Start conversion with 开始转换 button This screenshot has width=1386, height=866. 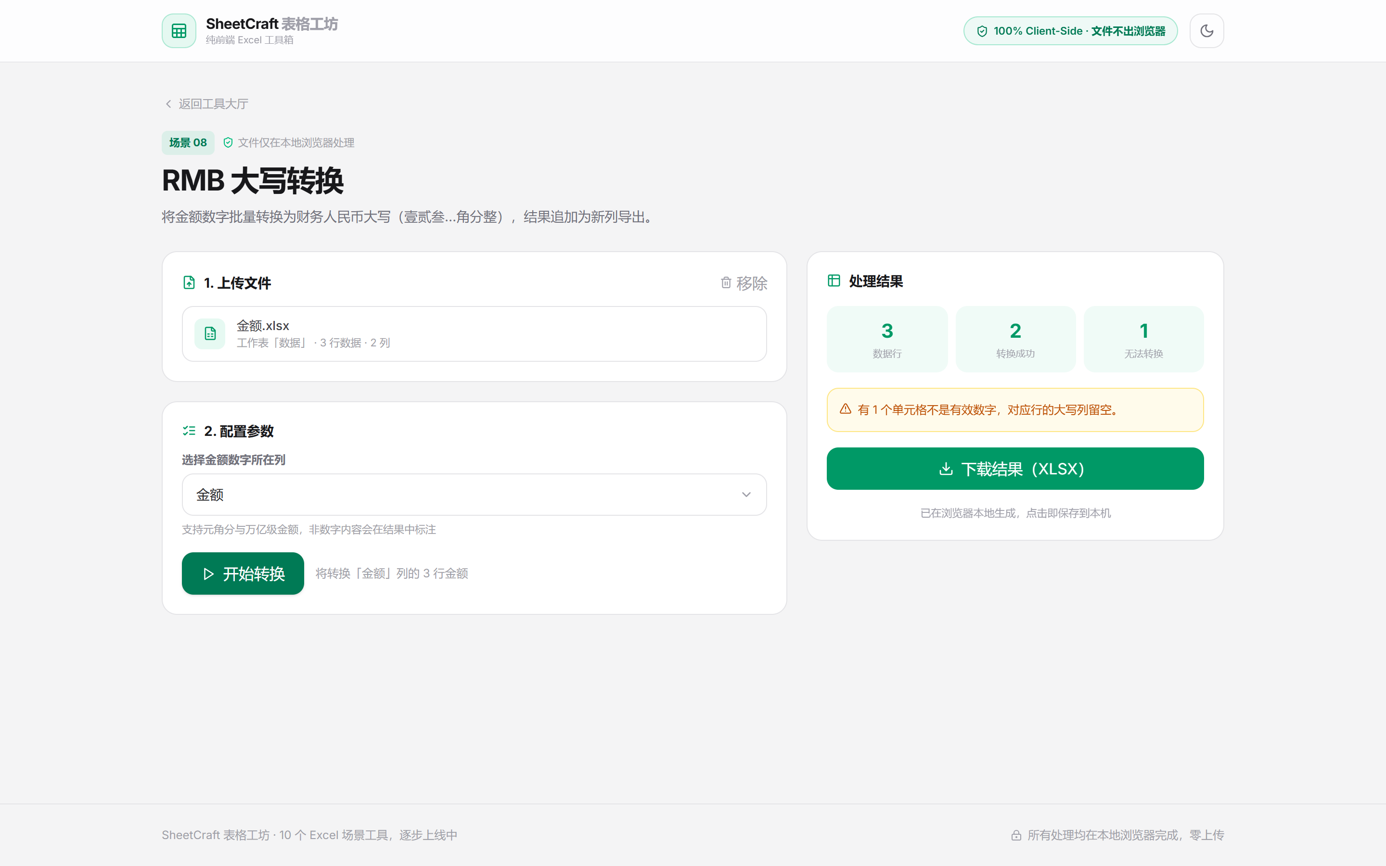pyautogui.click(x=243, y=573)
